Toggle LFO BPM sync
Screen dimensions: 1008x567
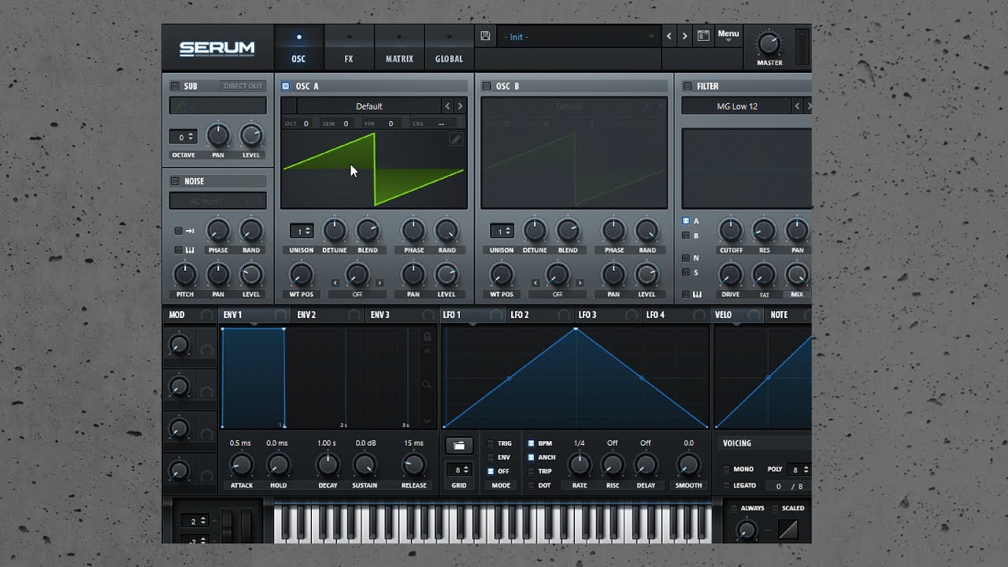coord(531,443)
